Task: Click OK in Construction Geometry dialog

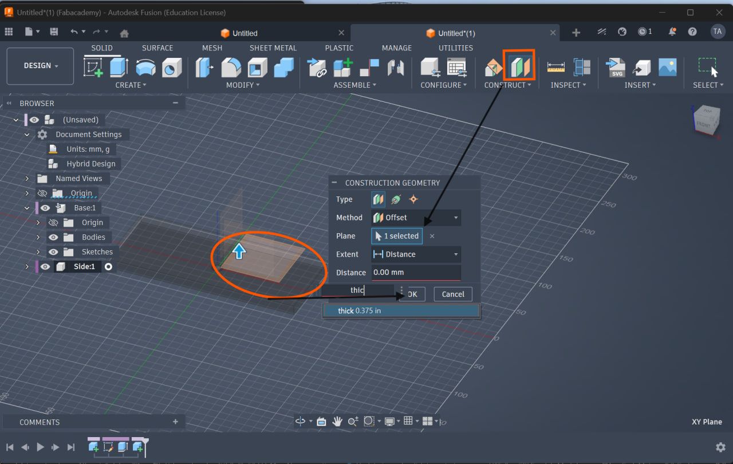Action: 411,294
